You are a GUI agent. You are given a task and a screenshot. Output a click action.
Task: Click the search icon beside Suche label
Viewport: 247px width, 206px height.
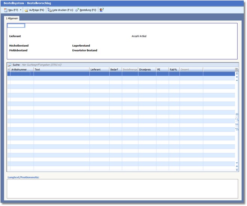(10, 65)
